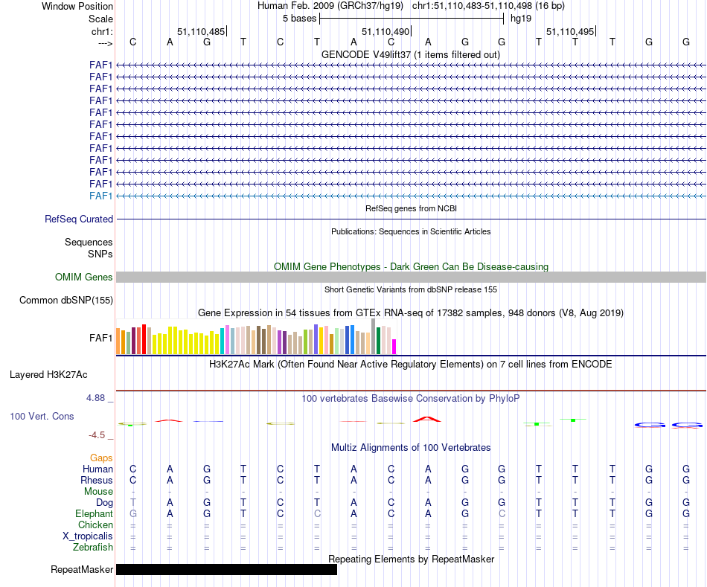Open Repeating Elements by RepeatMasker title
Viewport: 707px width, 587px height.
412,559
